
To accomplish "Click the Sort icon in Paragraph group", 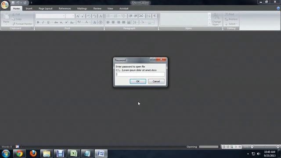I will point(148,16).
